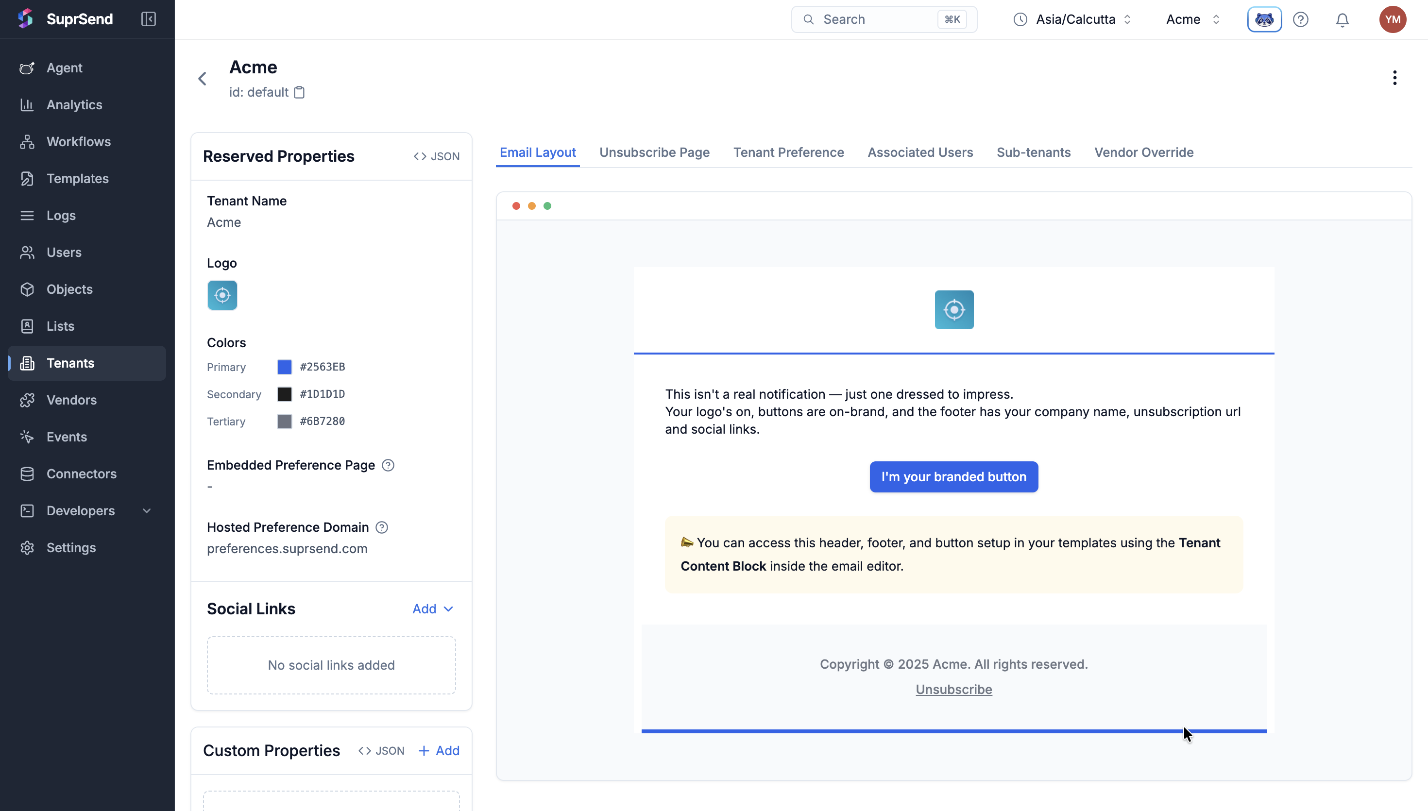Add a custom property
This screenshot has height=811, width=1428.
click(439, 751)
